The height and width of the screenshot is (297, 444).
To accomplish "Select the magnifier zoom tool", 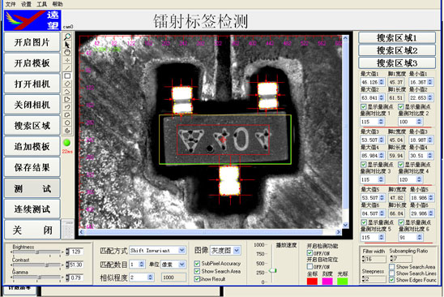I will (67, 37).
